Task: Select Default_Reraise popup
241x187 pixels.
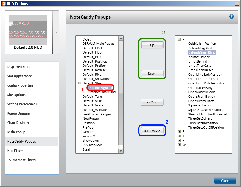Action: coord(94,70)
